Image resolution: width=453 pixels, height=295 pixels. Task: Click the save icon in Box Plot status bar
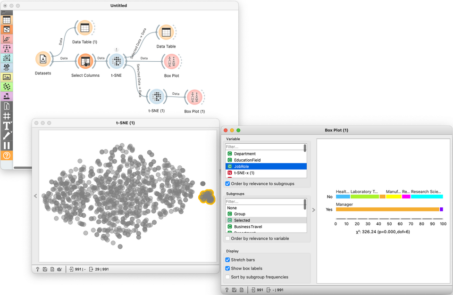(235, 290)
